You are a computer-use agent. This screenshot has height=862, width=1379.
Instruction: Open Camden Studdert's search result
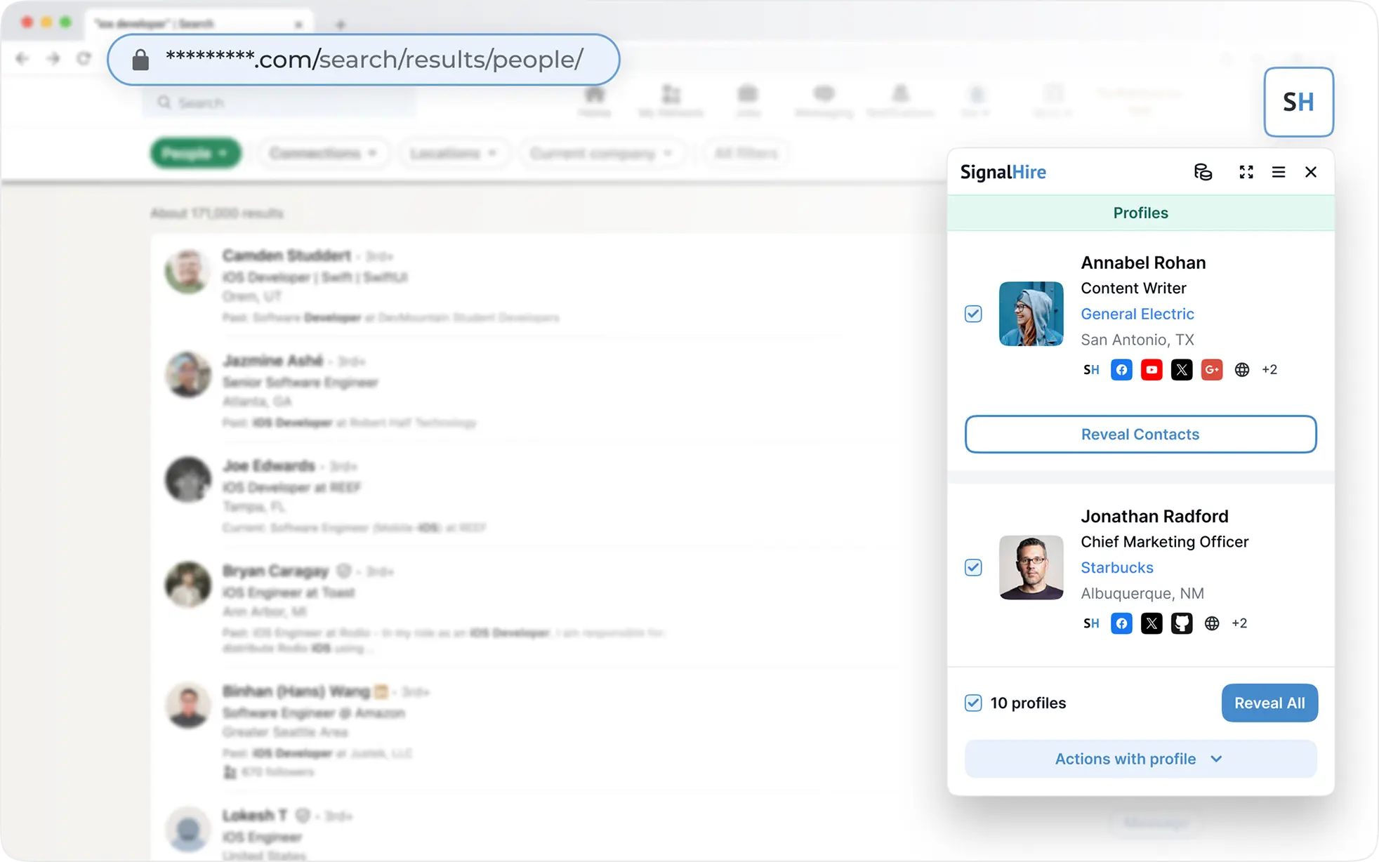(x=286, y=256)
